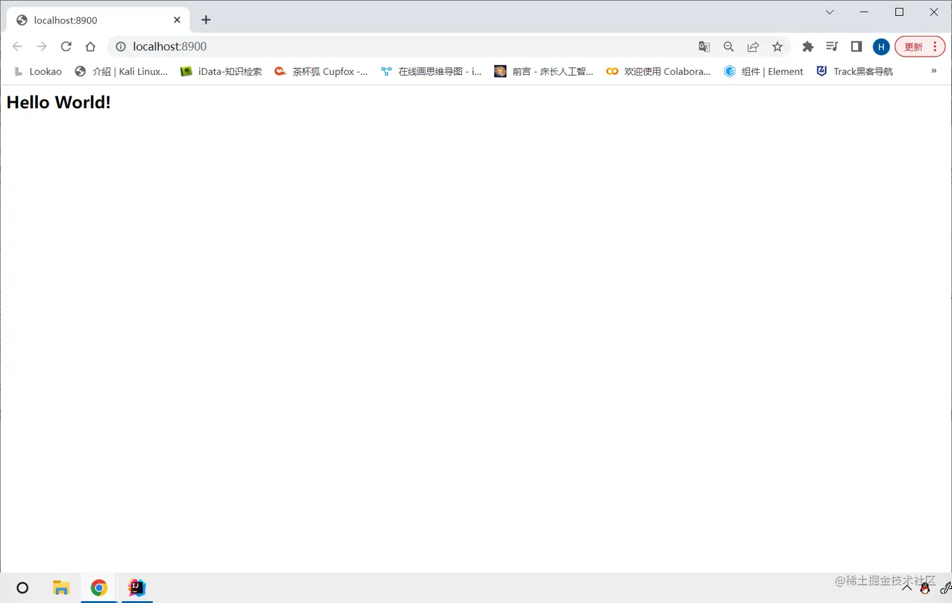Screen dimensions: 952x603
Task: Open File Explorer from the taskbar
Action: click(61, 588)
